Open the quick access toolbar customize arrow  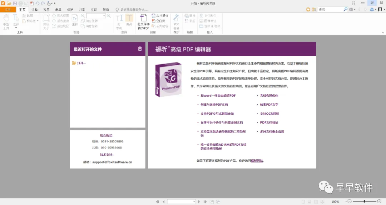pyautogui.click(x=55, y=4)
